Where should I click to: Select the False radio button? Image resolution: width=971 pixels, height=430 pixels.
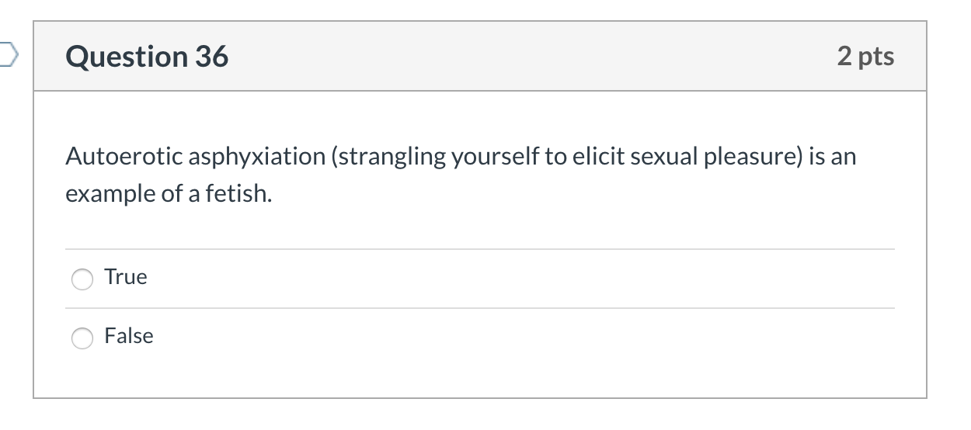pyautogui.click(x=82, y=338)
